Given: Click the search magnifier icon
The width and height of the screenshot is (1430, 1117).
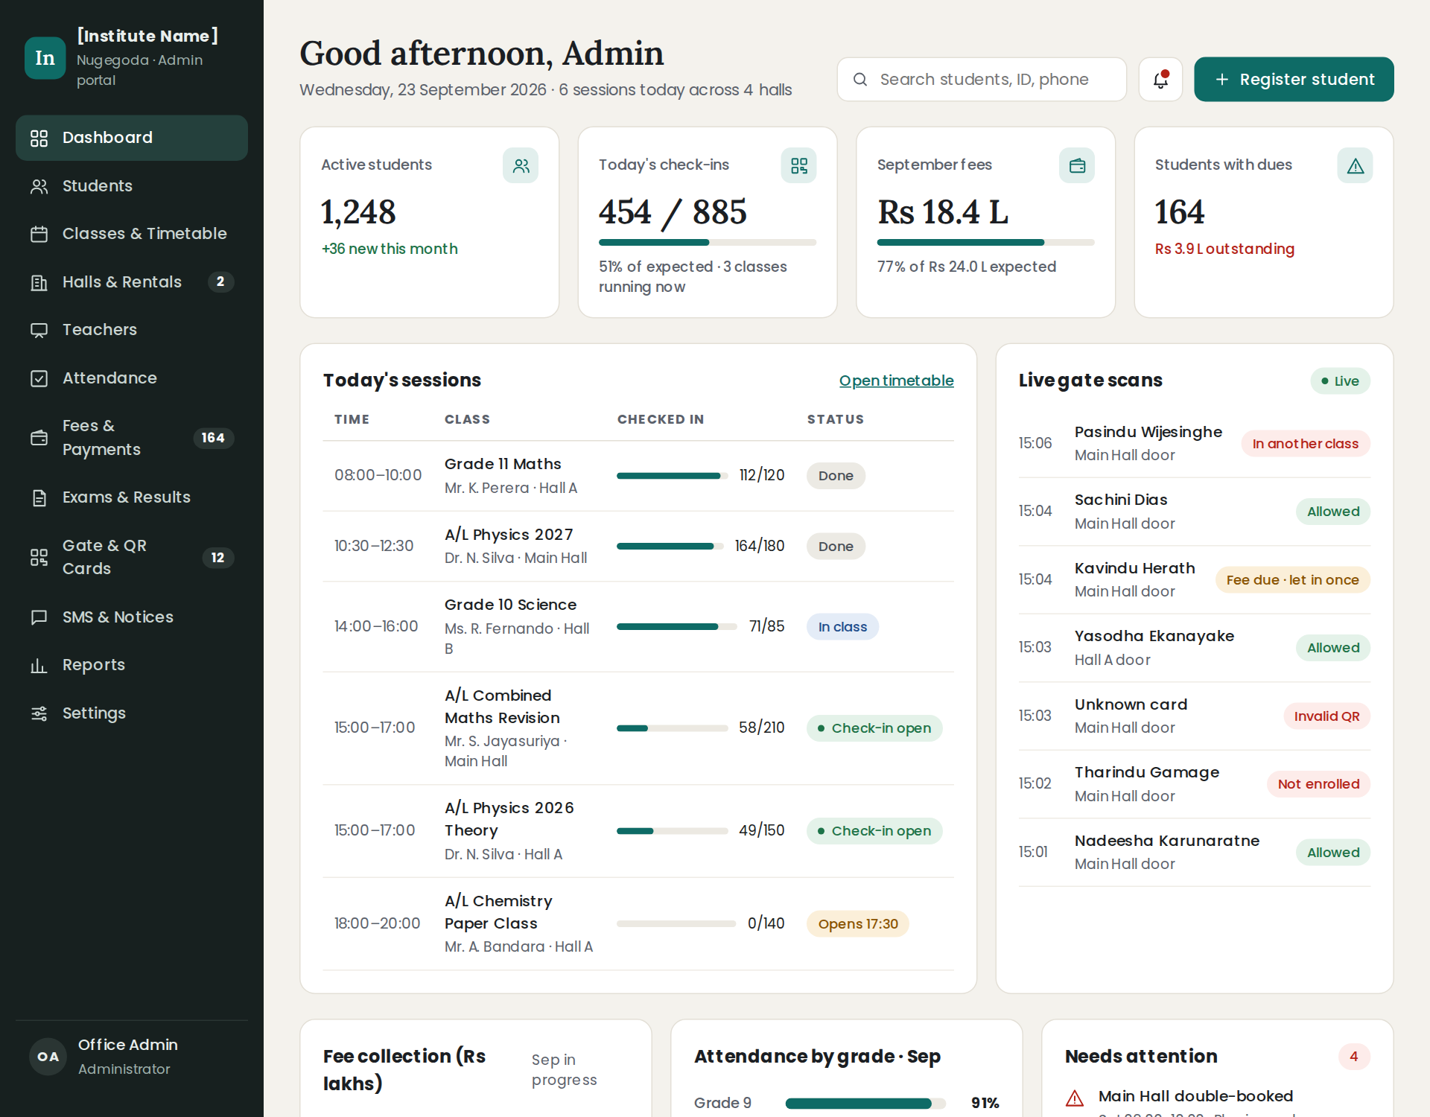Looking at the screenshot, I should pyautogui.click(x=859, y=80).
